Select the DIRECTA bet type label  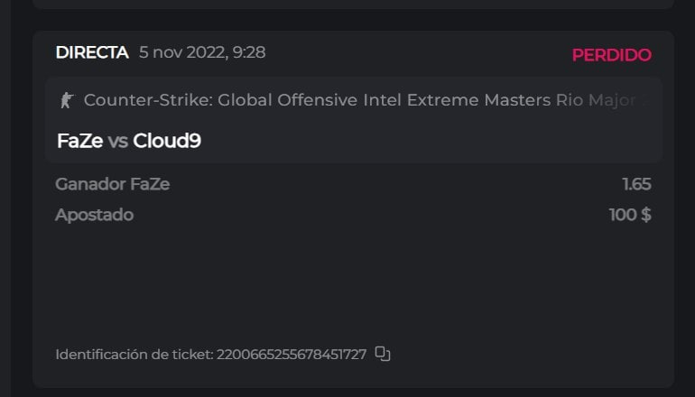click(92, 52)
